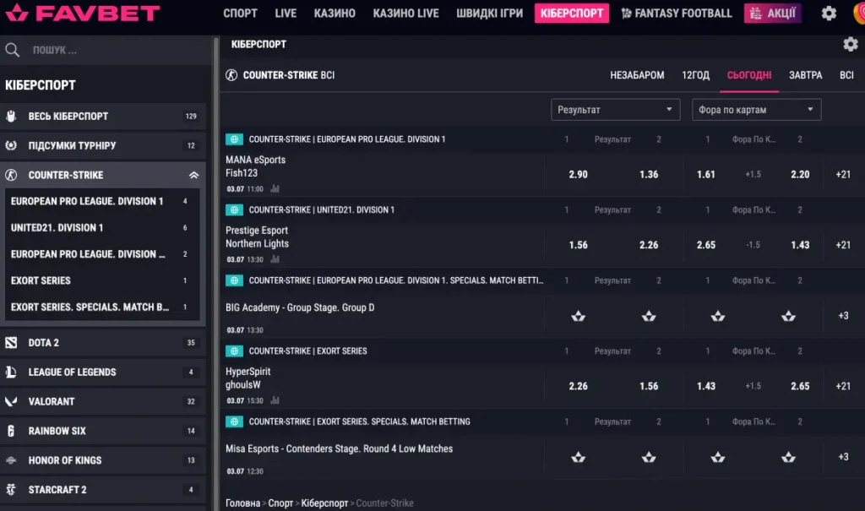This screenshot has height=511, width=865.
Task: Open Спорт breadcrumb link
Action: 280,503
